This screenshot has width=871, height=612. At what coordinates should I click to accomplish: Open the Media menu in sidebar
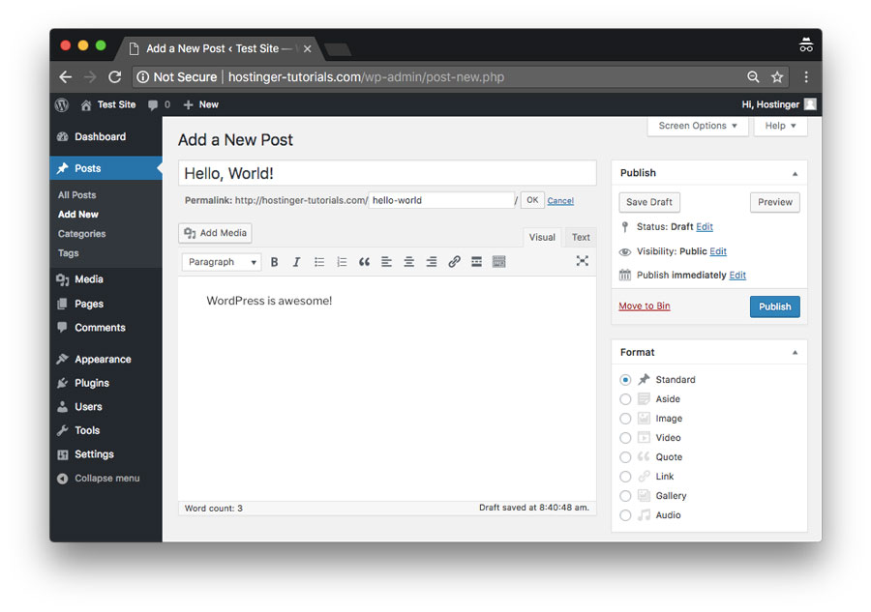[89, 279]
